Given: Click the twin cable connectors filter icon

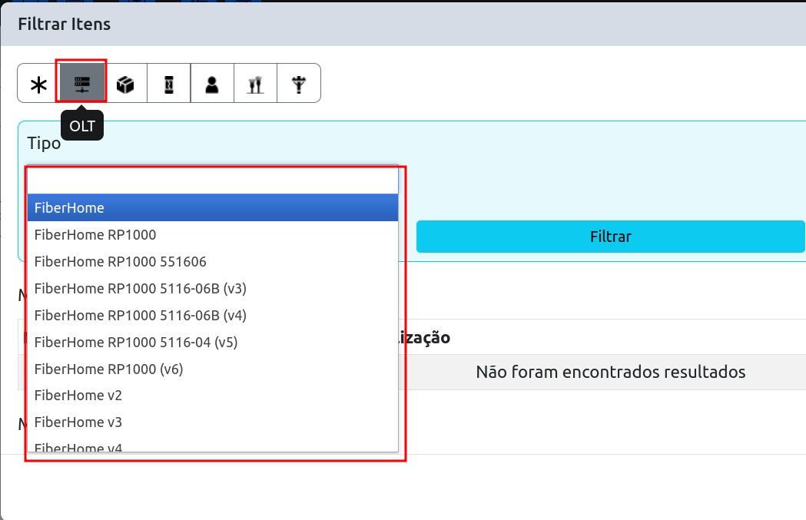Looking at the screenshot, I should 256,84.
